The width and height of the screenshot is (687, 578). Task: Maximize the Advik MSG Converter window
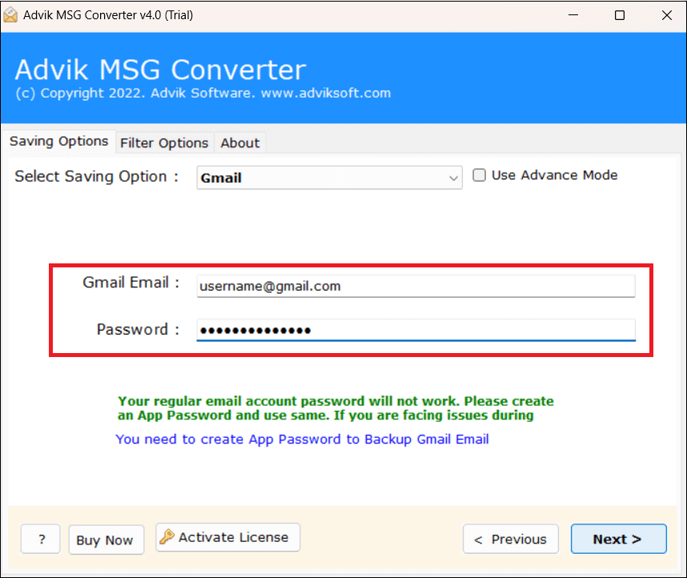click(620, 15)
